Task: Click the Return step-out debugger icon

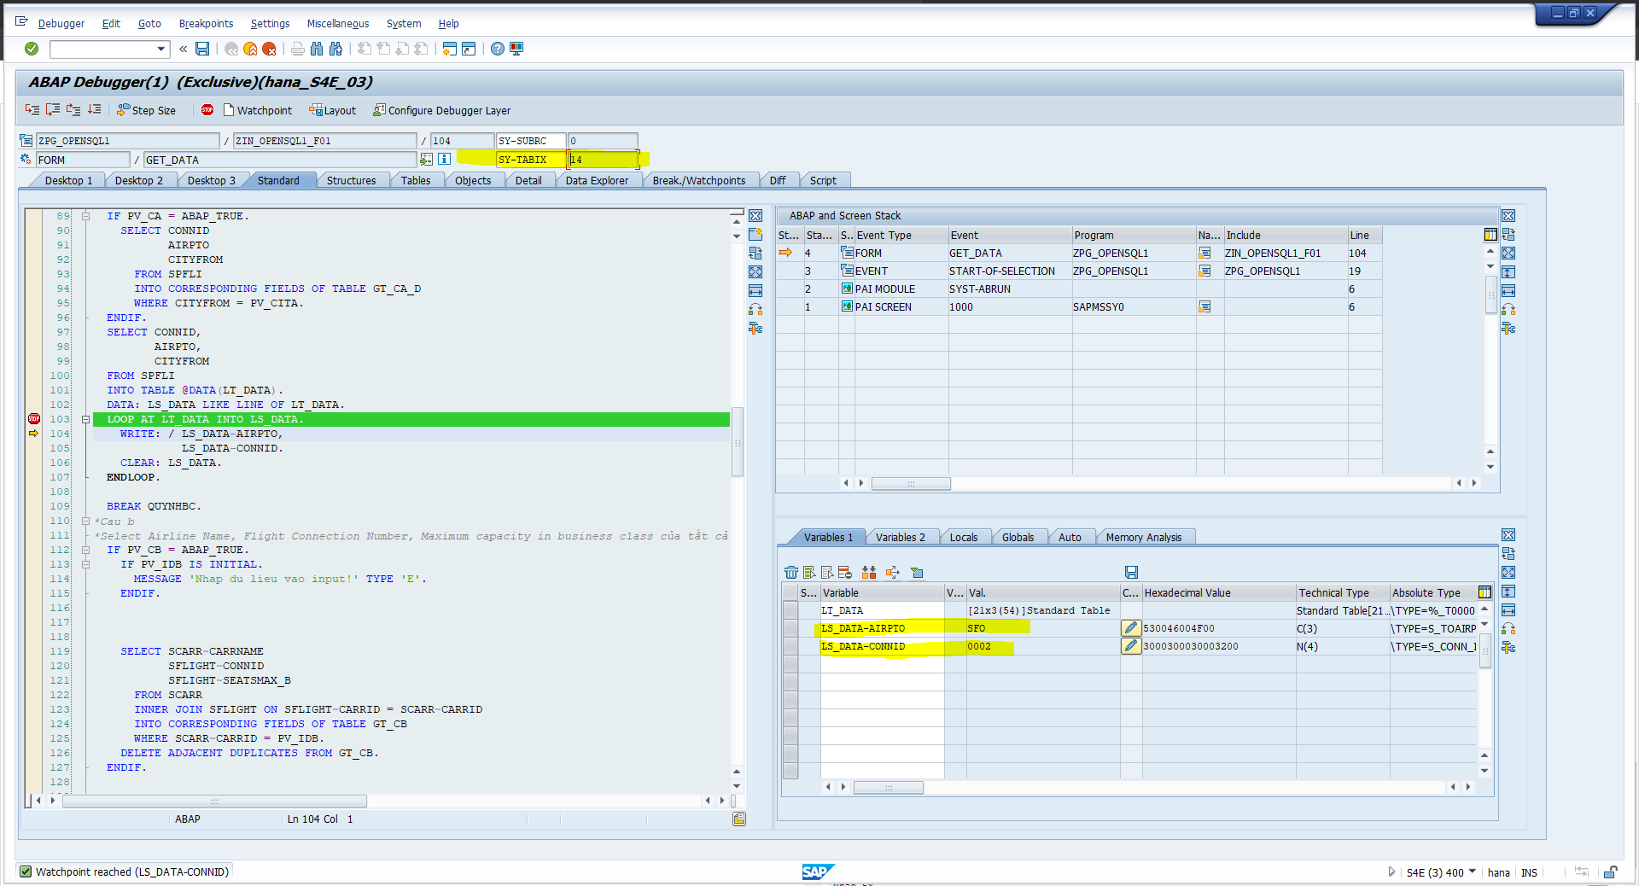Action: coord(73,109)
